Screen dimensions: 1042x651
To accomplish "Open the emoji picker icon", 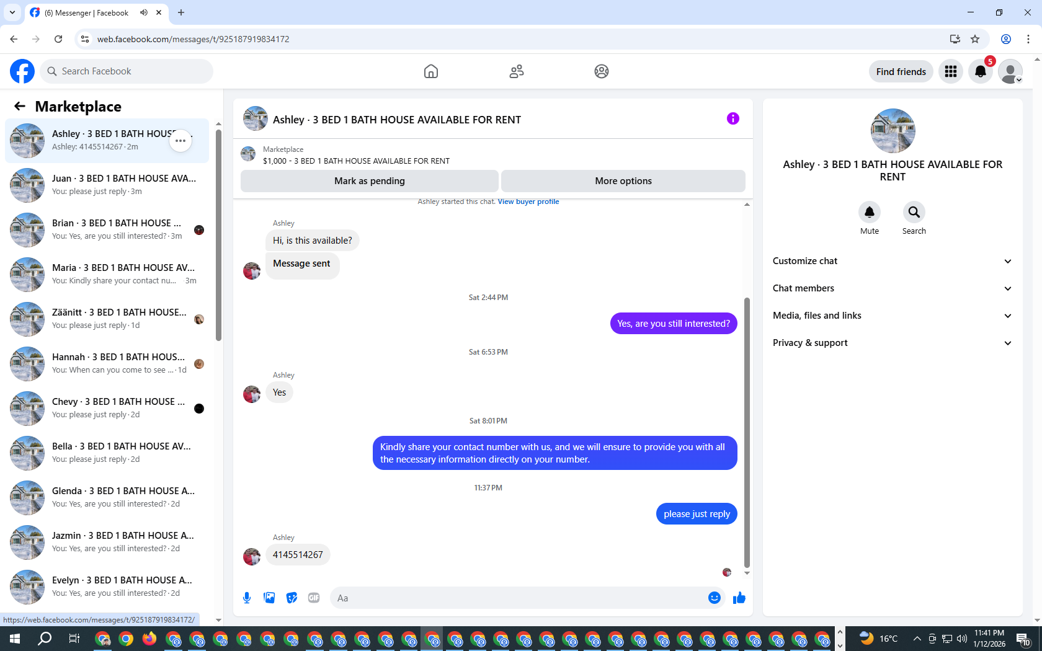I will point(715,598).
